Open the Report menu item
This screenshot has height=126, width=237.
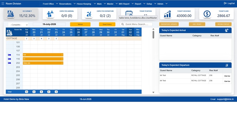coord(138,4)
